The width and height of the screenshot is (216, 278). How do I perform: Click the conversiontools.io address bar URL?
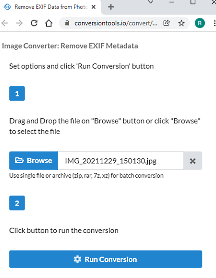116,23
